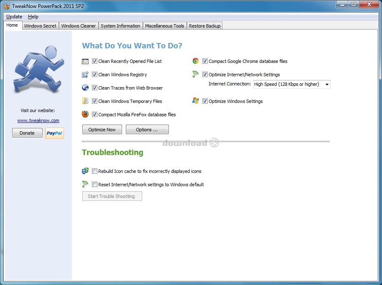Image resolution: width=382 pixels, height=285 pixels.
Task: Click the Reset Internet/Network signal icon
Action: (x=85, y=184)
